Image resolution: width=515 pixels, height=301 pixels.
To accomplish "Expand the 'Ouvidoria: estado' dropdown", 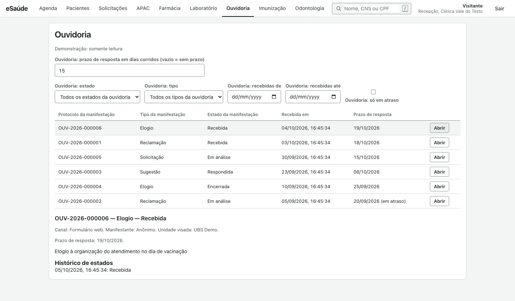I will [97, 97].
